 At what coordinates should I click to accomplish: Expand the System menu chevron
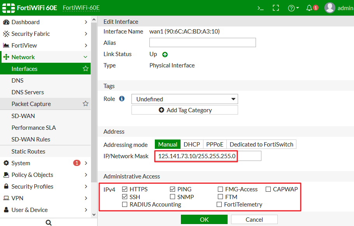click(86, 163)
